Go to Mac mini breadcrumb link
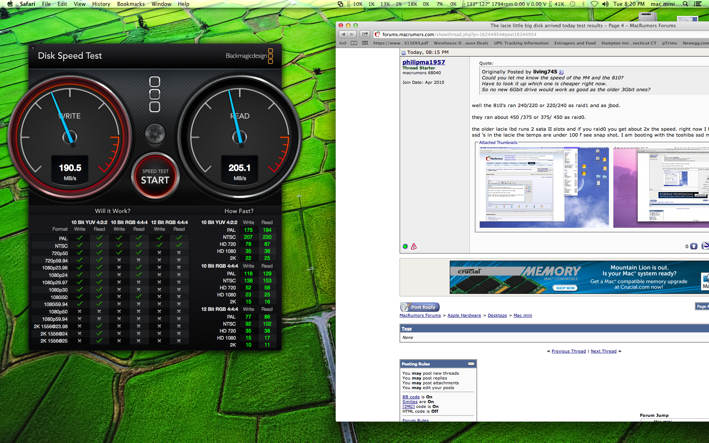709x443 pixels. pyautogui.click(x=523, y=315)
